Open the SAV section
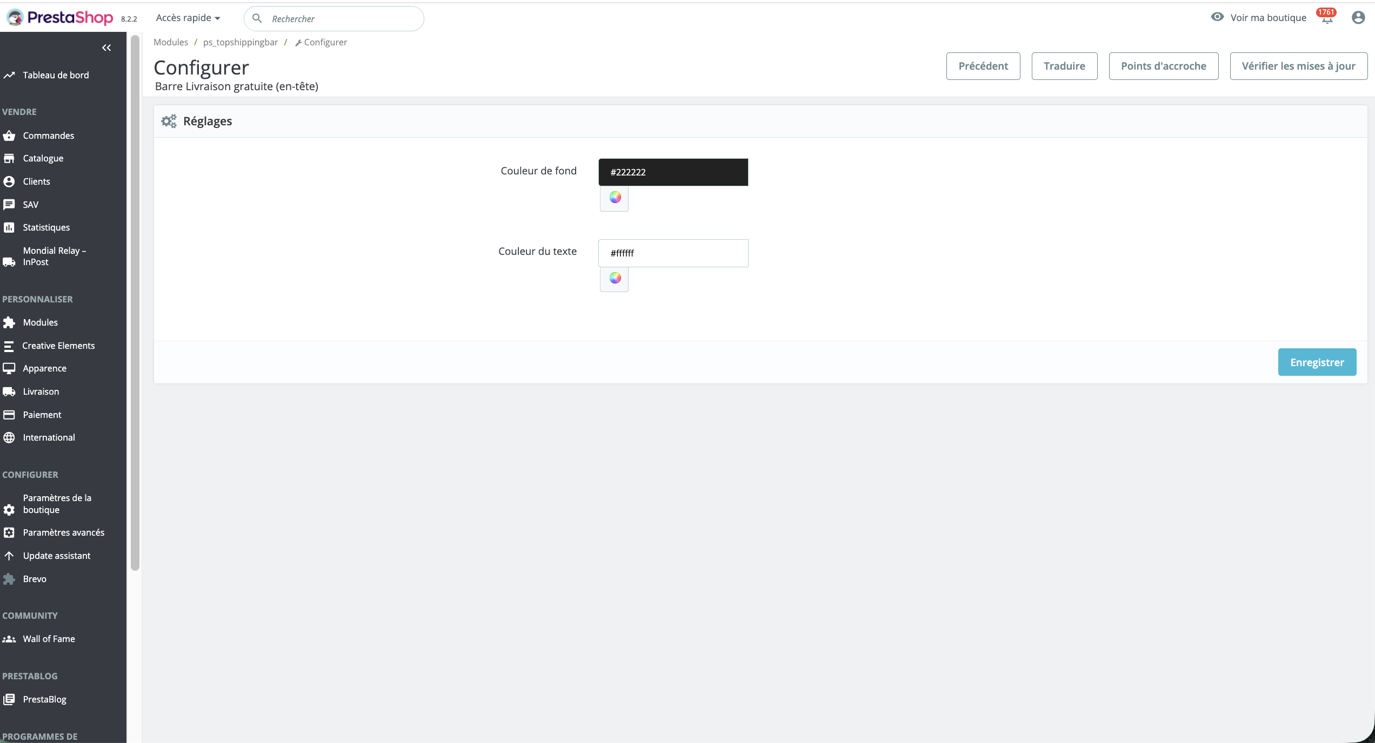 pyautogui.click(x=30, y=204)
